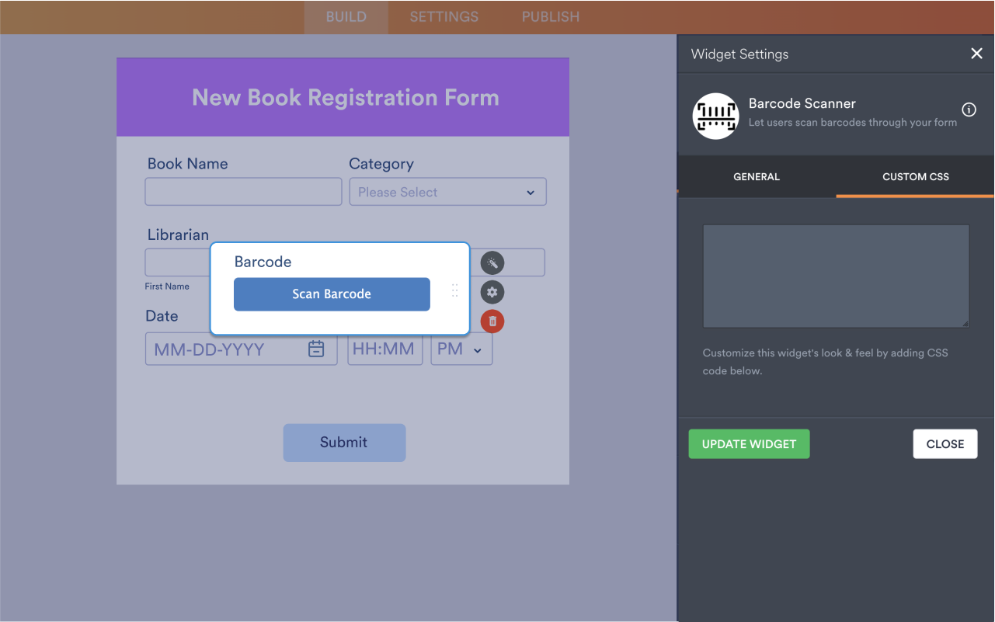
Task: Click the CSS code text area
Action: pos(836,276)
